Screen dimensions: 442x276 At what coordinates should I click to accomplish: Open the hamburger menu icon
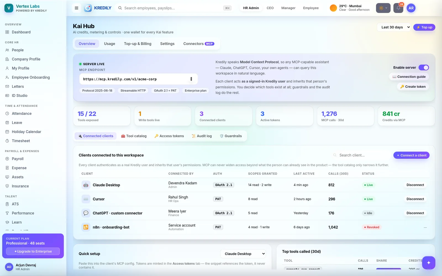77,8
